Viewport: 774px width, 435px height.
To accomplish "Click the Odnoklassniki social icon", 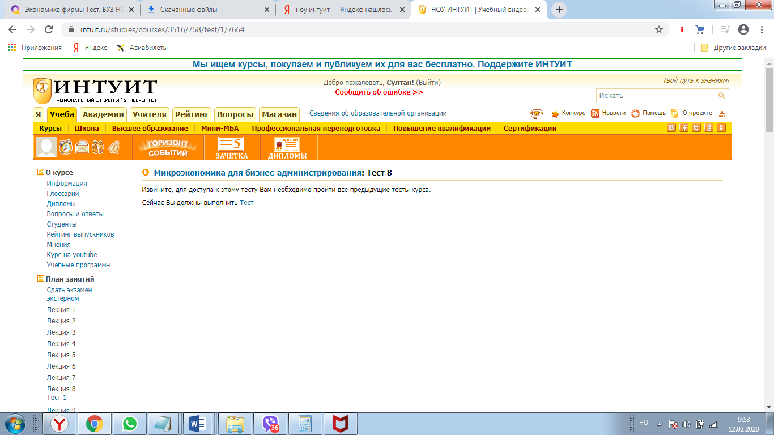I will pyautogui.click(x=721, y=128).
